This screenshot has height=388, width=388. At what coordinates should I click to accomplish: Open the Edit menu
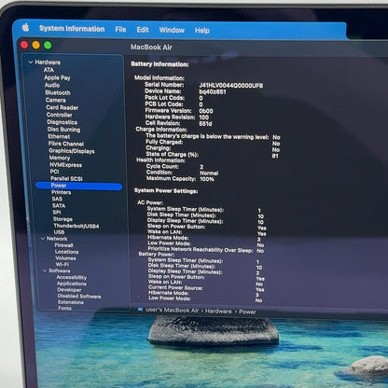pyautogui.click(x=143, y=30)
